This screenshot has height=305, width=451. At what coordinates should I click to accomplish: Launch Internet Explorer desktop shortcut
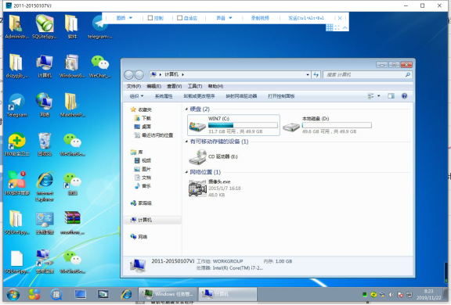pyautogui.click(x=45, y=186)
